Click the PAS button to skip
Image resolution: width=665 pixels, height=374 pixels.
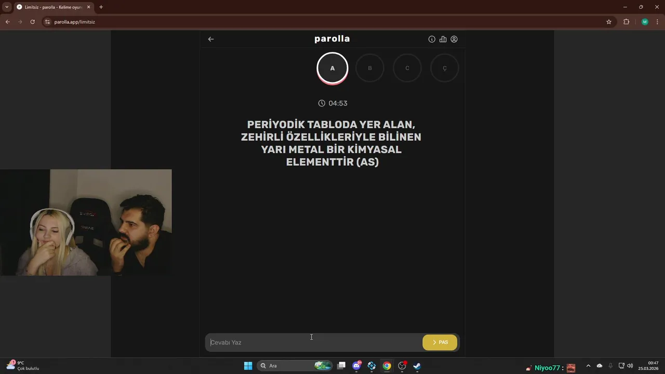[x=440, y=342]
